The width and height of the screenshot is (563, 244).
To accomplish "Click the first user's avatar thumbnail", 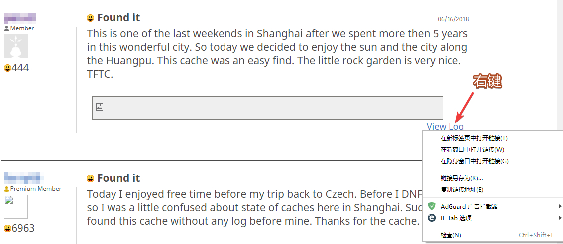I will coord(16,46).
